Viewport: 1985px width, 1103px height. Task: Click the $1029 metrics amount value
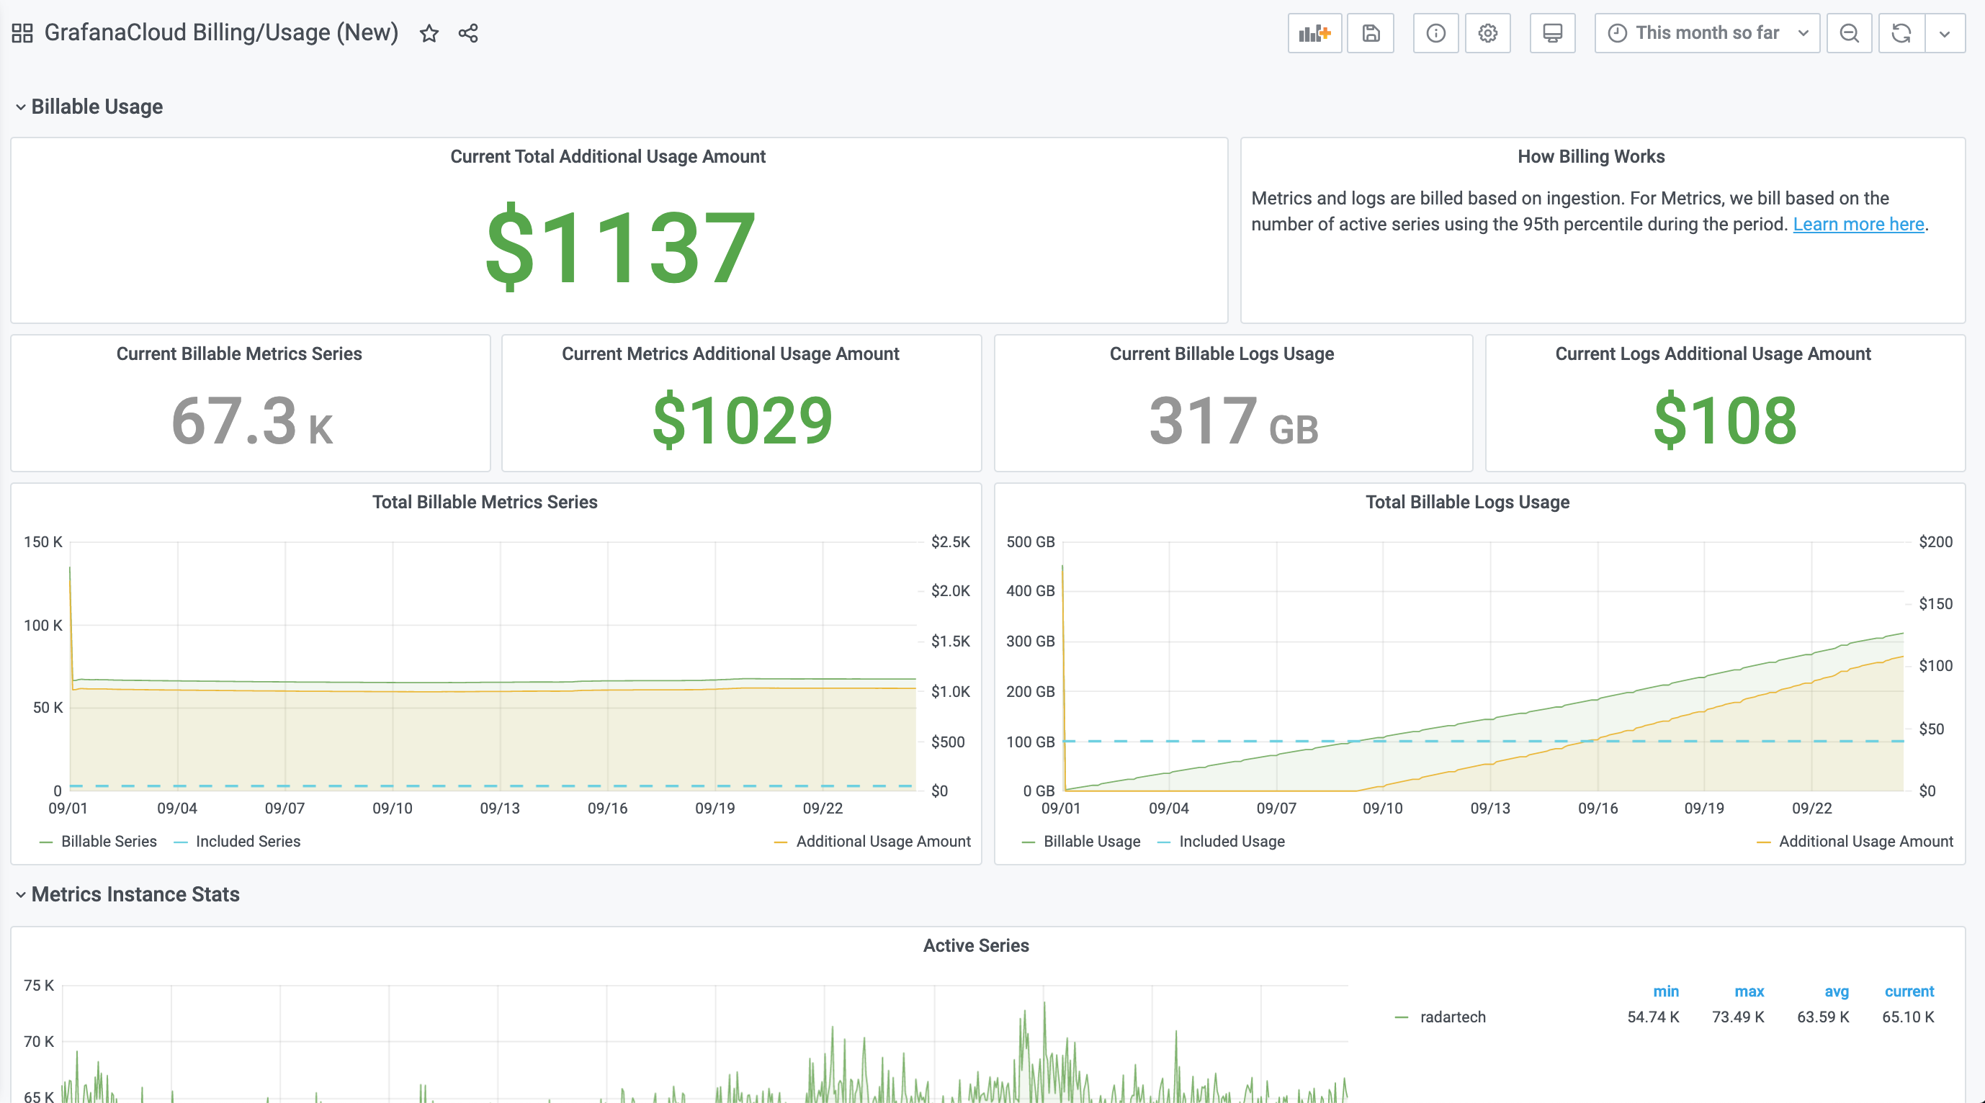coord(742,420)
